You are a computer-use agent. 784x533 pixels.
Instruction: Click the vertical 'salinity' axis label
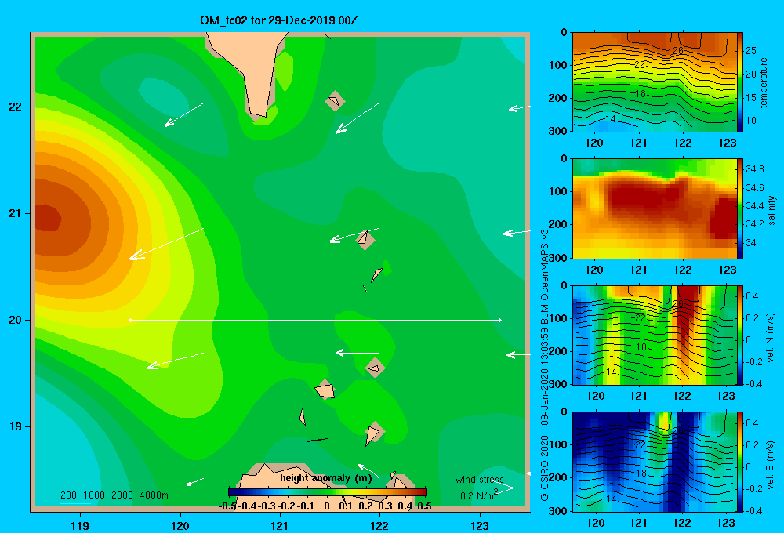(x=771, y=210)
